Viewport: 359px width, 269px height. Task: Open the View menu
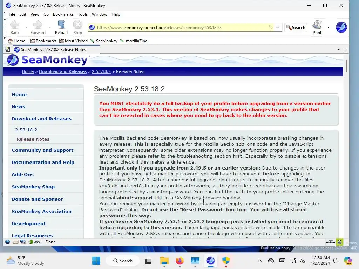point(35,14)
